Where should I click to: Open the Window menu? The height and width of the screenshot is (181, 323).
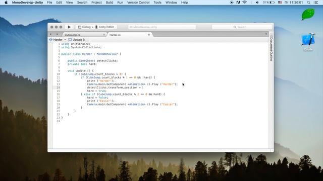click(171, 3)
